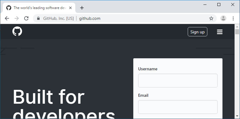Click the Sign up button
240x119 pixels.
coord(197,32)
